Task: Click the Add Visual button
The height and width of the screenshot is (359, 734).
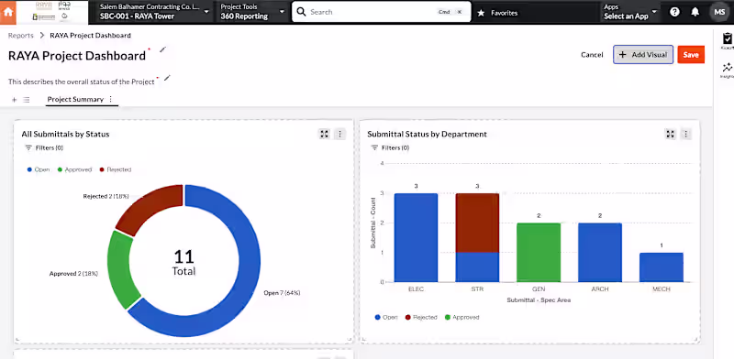Action: click(643, 55)
